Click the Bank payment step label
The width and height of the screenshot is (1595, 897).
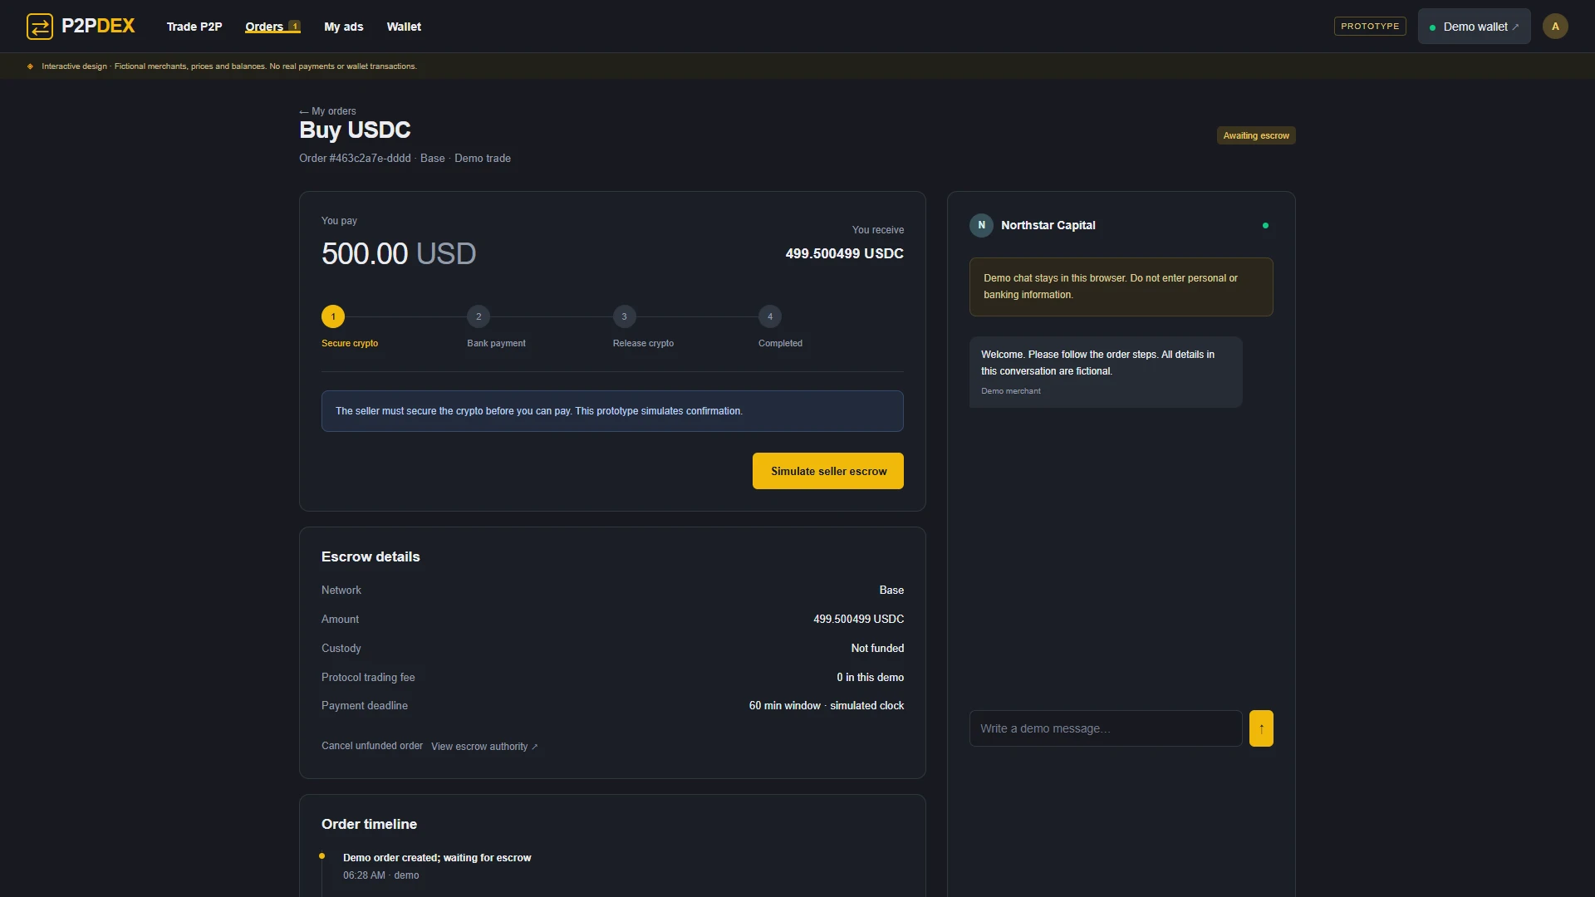coord(496,343)
